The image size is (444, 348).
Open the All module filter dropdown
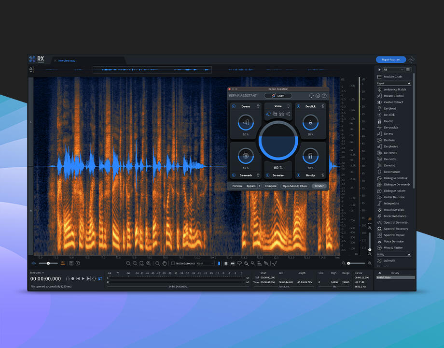(393, 70)
